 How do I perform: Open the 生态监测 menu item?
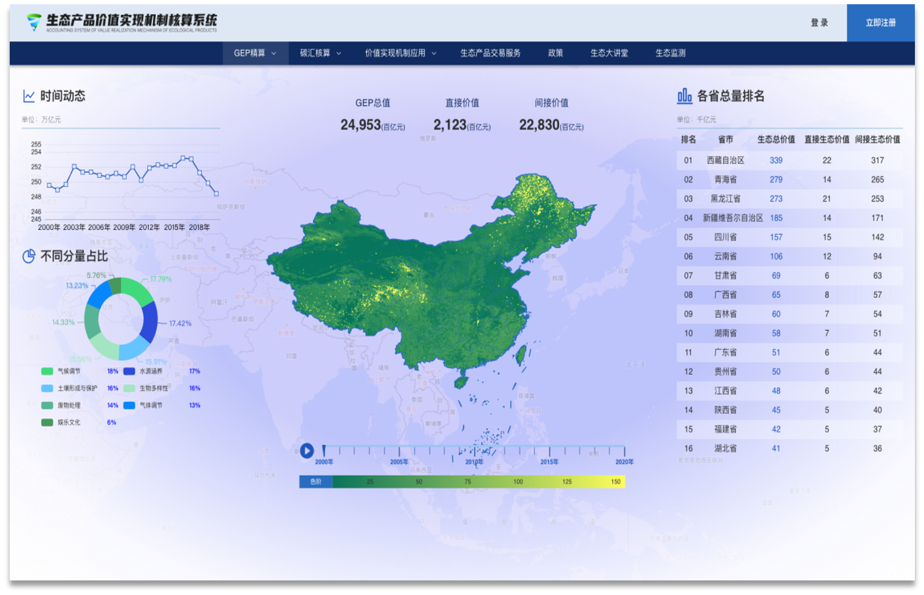point(670,53)
